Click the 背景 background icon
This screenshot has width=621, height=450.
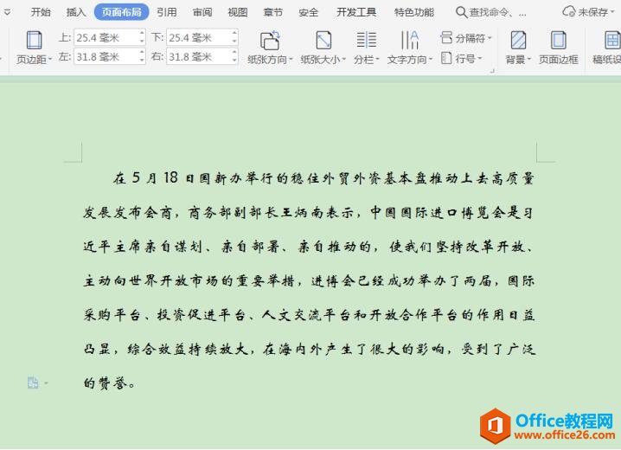[x=518, y=40]
